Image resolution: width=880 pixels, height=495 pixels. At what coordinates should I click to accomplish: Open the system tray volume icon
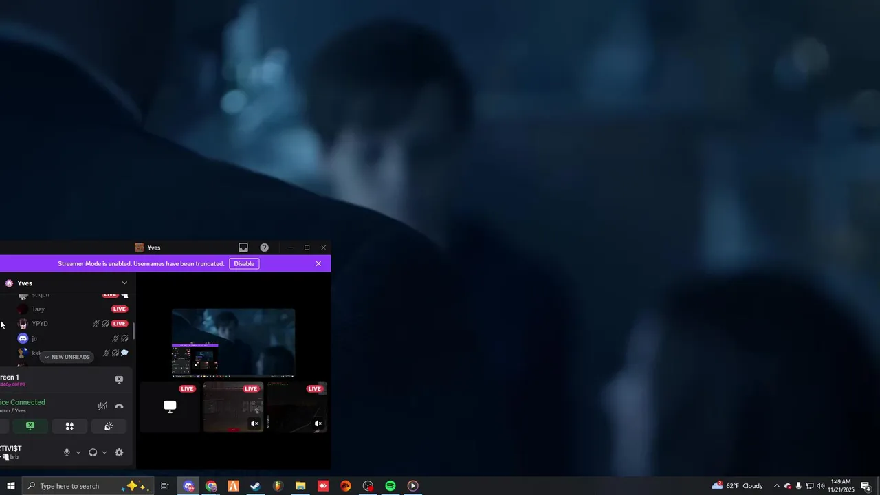tap(820, 486)
